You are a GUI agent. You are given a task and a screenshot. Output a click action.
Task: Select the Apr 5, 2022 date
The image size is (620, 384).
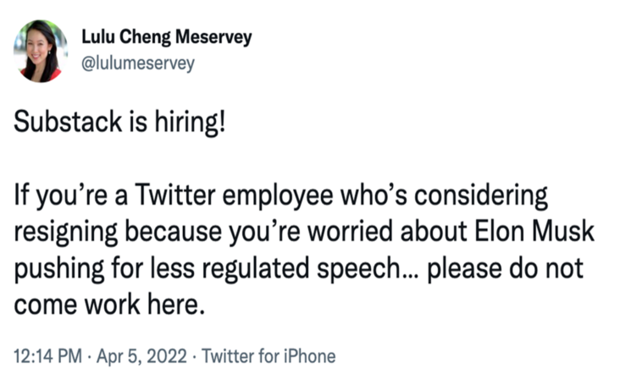click(141, 356)
